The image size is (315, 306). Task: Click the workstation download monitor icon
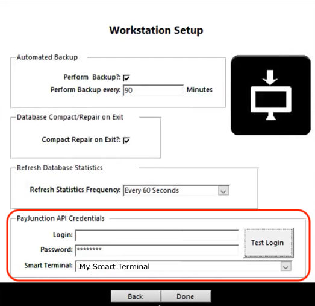pyautogui.click(x=270, y=95)
